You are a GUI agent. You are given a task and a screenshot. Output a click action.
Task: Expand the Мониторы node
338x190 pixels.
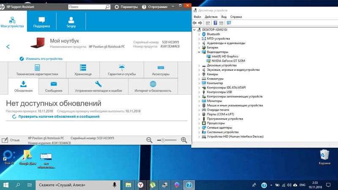coord(199,101)
